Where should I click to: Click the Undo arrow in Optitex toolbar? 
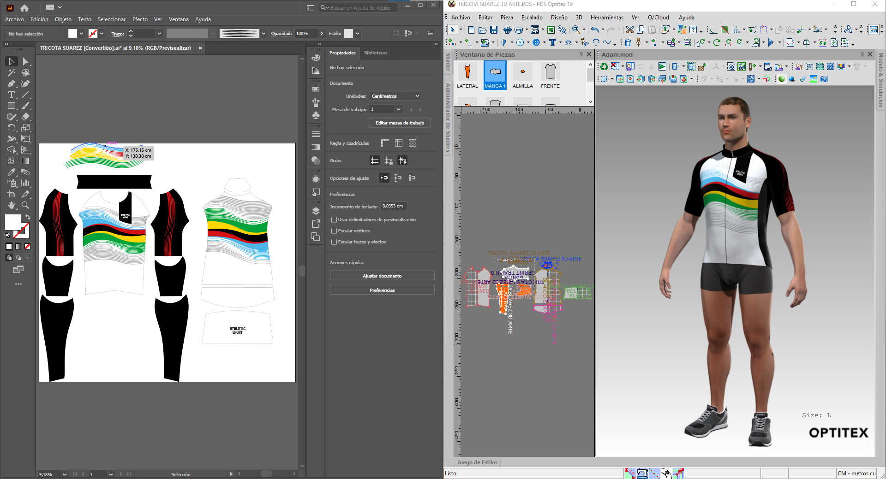tap(595, 30)
